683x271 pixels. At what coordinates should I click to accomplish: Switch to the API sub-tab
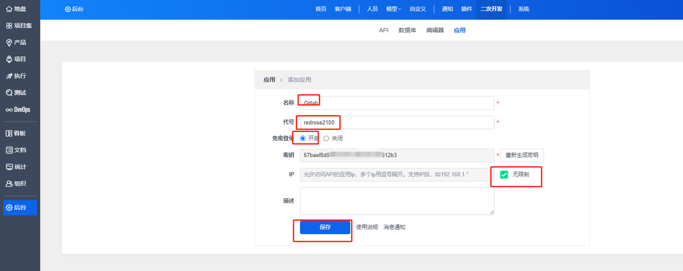(x=384, y=30)
